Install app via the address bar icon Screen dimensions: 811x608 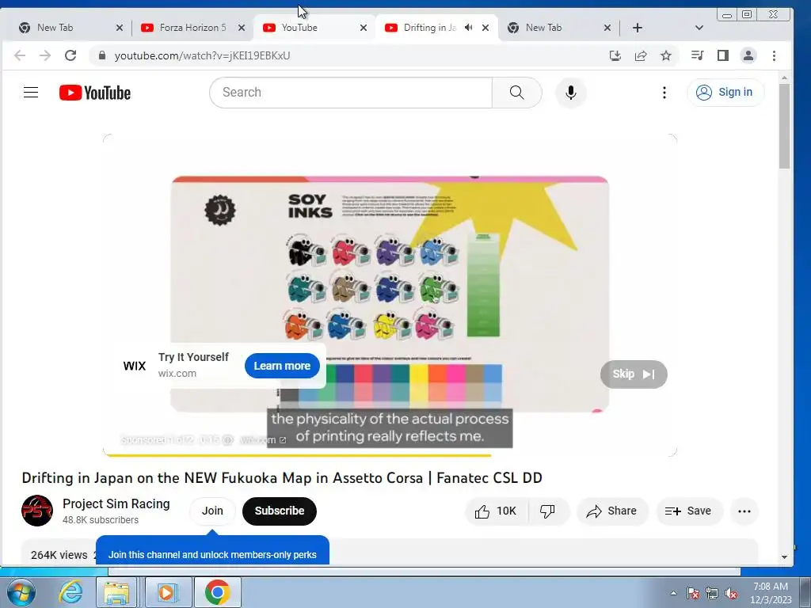click(615, 55)
